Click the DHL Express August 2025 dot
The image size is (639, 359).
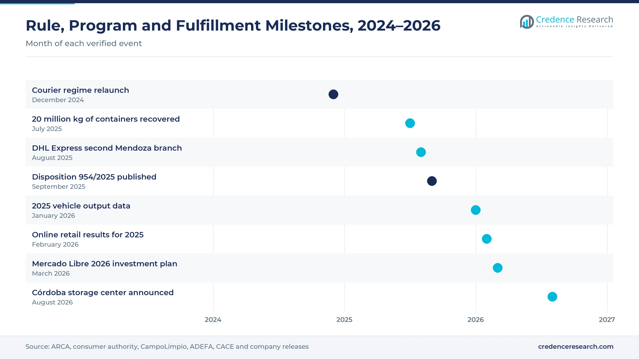point(421,152)
